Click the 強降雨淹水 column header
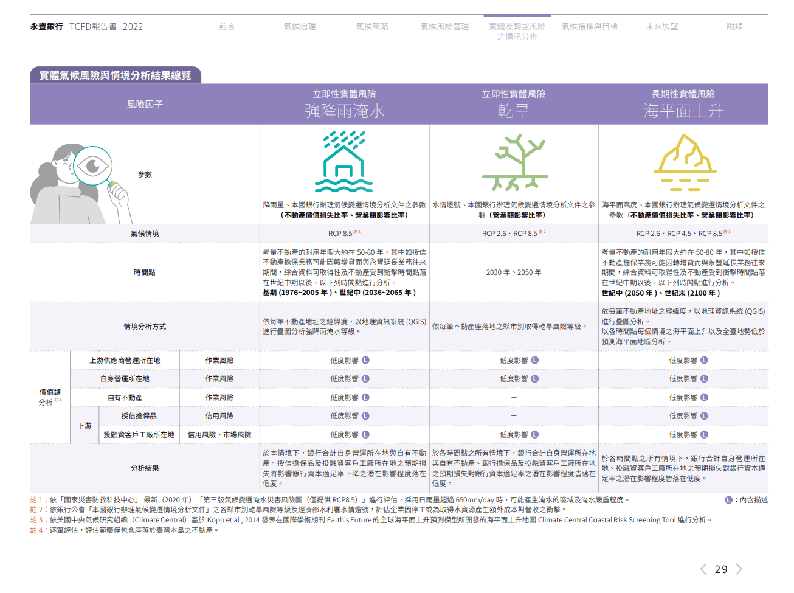Screen dimensions: 794x593 pos(344,104)
